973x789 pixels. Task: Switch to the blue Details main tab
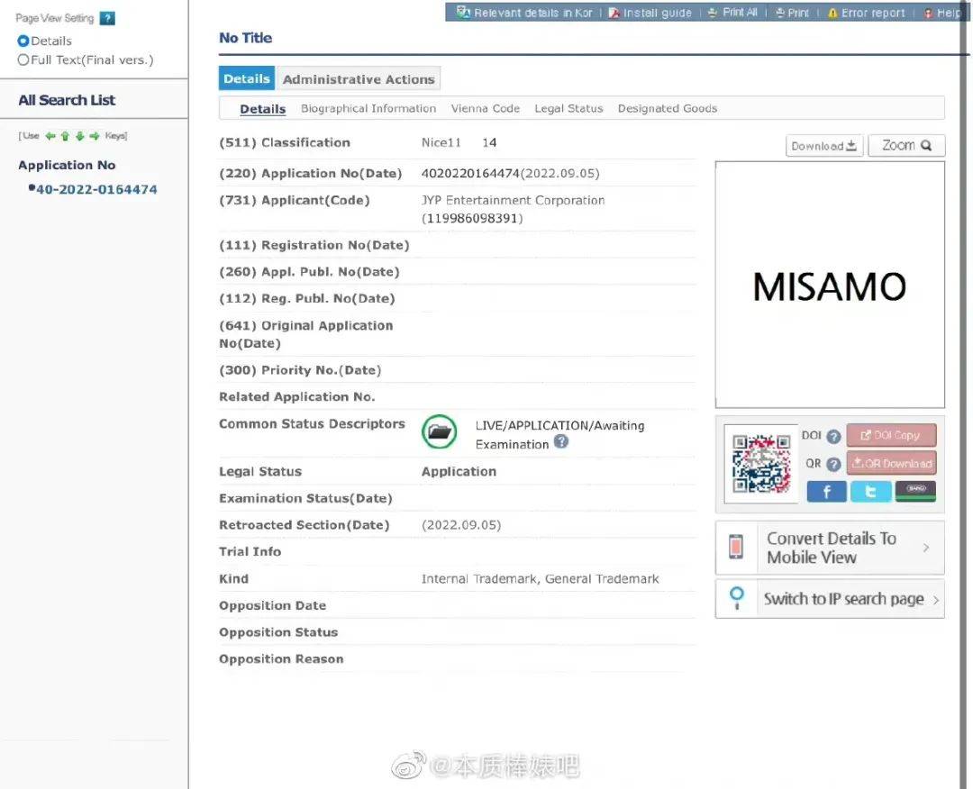click(247, 78)
